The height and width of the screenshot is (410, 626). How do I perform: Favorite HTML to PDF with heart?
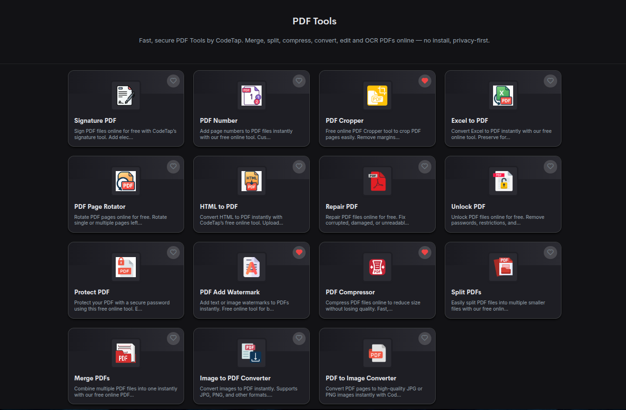click(299, 166)
